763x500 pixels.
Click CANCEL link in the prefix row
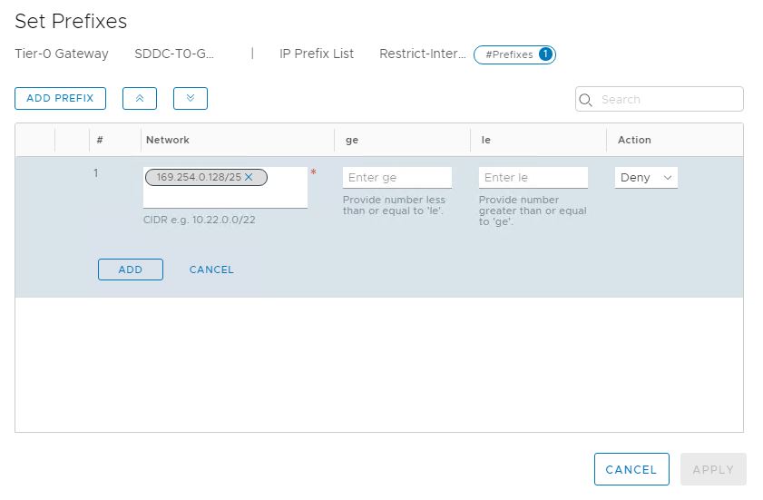[x=211, y=270]
